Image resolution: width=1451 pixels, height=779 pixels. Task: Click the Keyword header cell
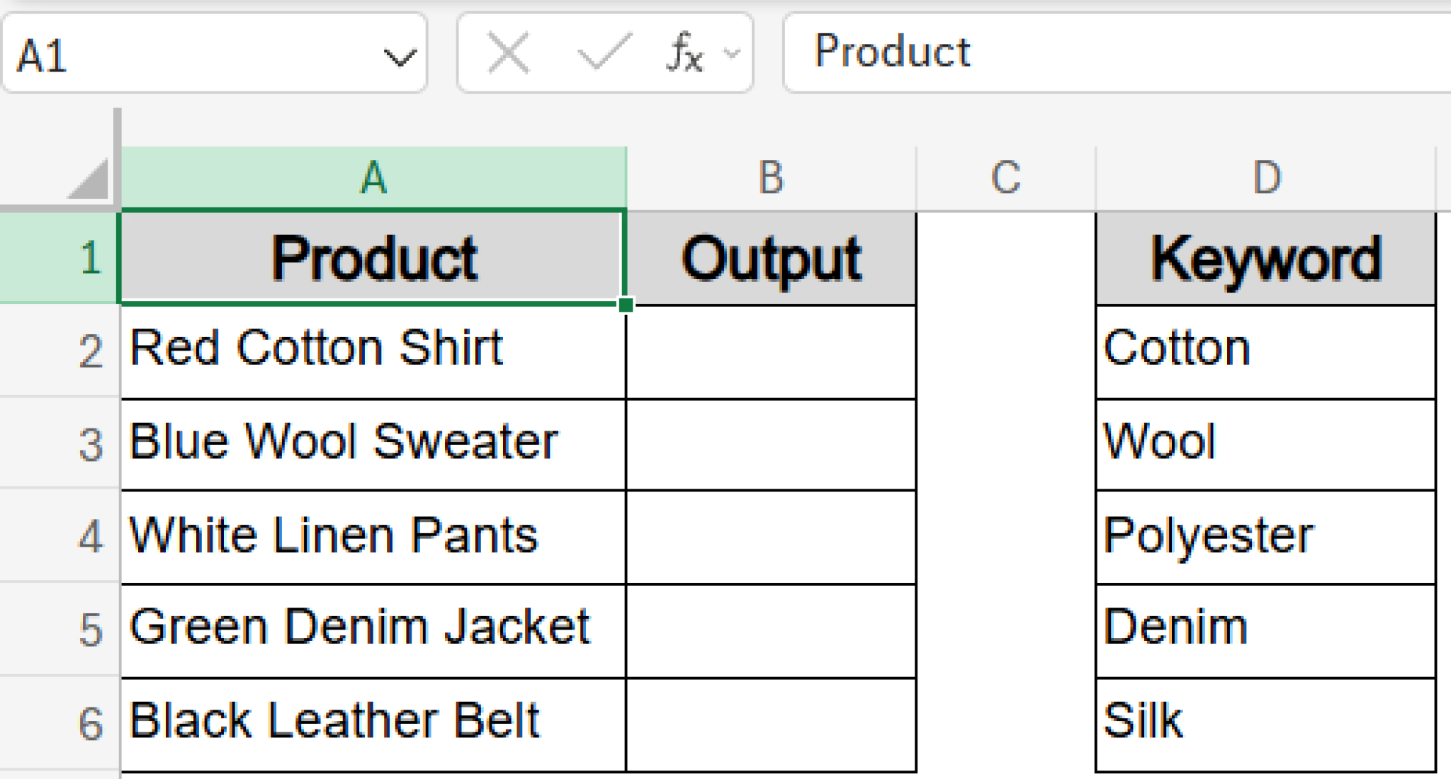[x=1265, y=258]
